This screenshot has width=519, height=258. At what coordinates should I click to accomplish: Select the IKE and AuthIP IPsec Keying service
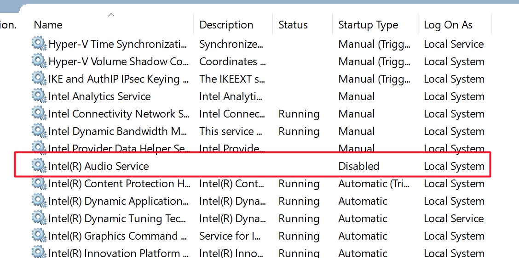tap(119, 79)
